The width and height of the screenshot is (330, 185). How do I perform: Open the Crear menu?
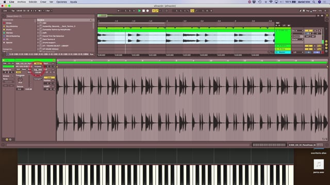coord(43,2)
